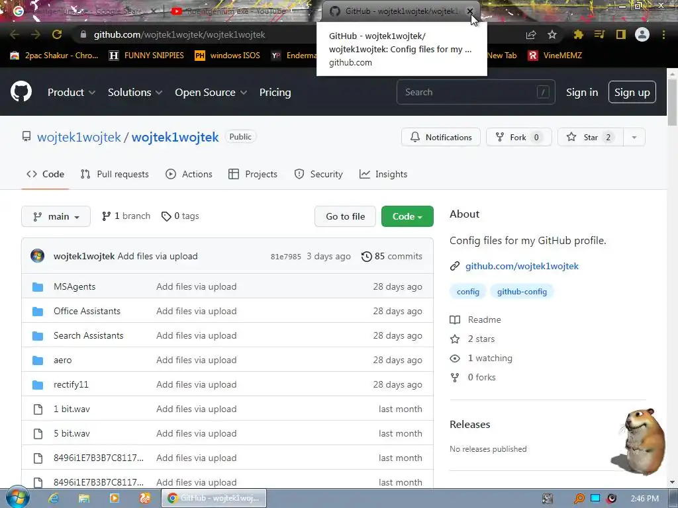Screen dimensions: 678x508
Task: Expand the Open Source menu
Action: click(211, 92)
